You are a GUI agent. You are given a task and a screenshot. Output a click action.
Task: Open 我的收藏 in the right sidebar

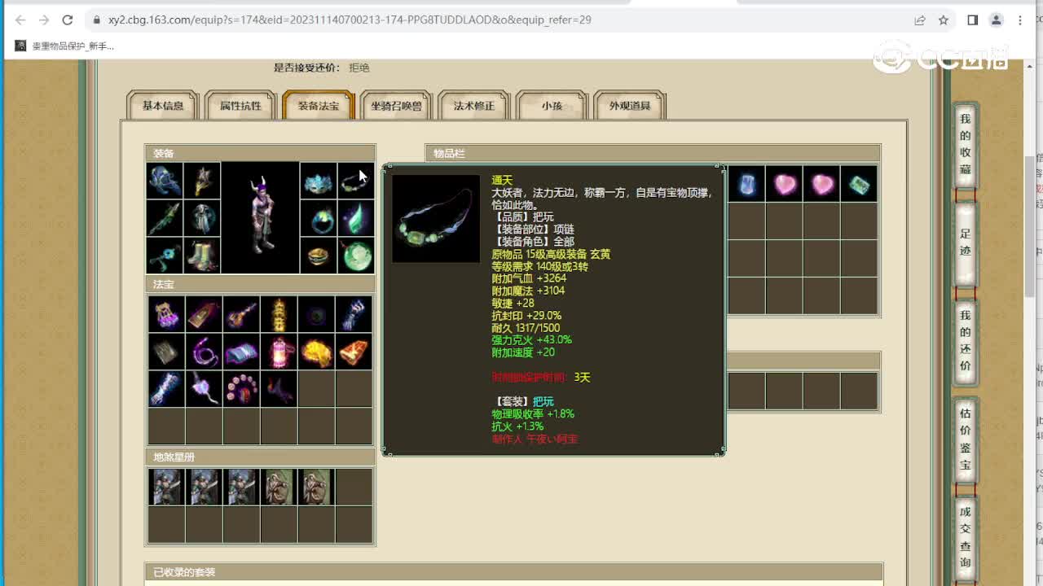pos(966,145)
